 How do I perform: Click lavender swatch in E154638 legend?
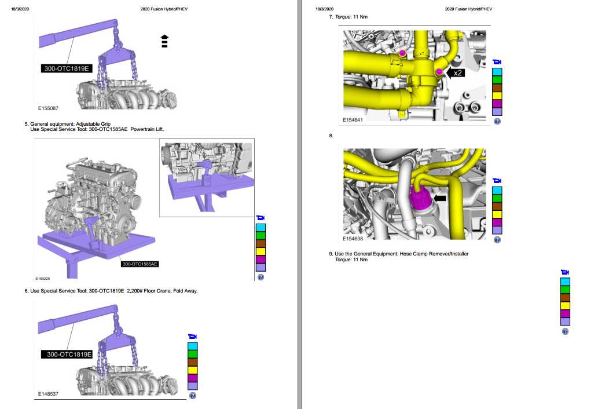[x=497, y=231]
